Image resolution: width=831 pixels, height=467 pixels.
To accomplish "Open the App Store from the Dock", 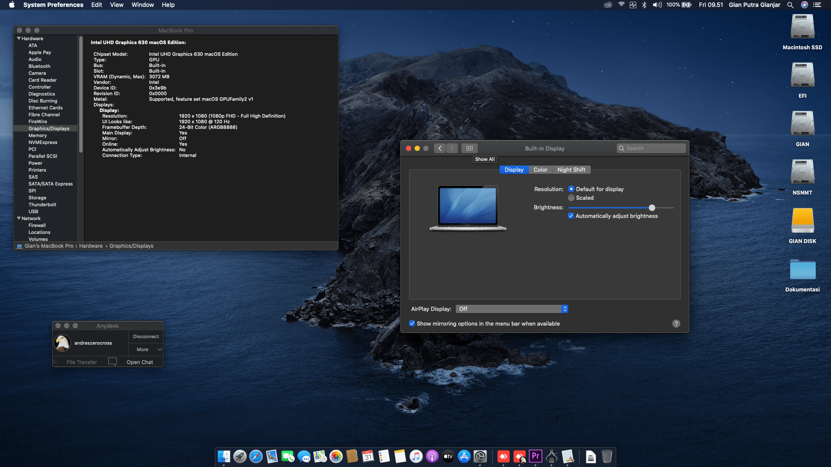I will click(464, 457).
